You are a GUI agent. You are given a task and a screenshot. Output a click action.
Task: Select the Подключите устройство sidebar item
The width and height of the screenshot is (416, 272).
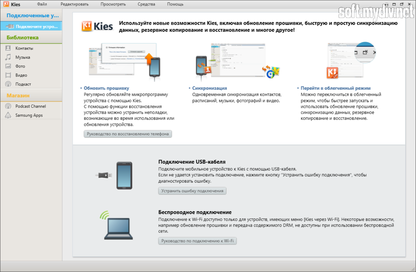(31, 26)
